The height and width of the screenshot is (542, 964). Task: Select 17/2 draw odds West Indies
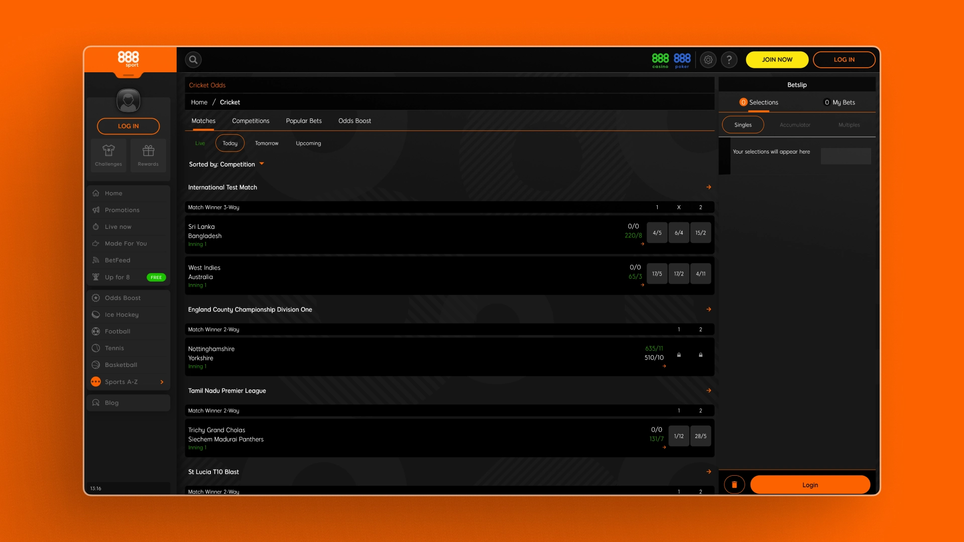(x=679, y=274)
